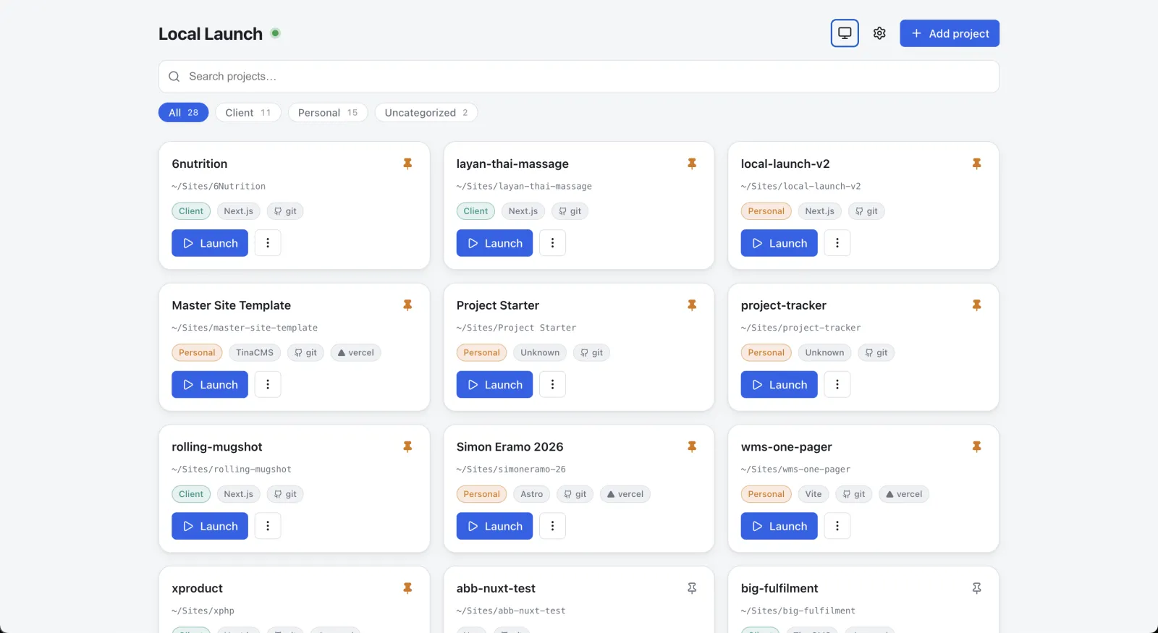Viewport: 1158px width, 633px height.
Task: Click the Next.js tag on rolling-mugshot
Action: tap(238, 494)
